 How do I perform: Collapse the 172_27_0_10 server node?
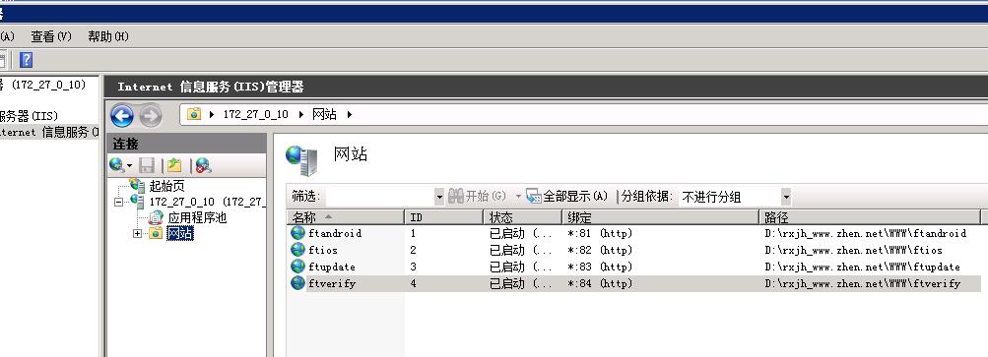[118, 203]
